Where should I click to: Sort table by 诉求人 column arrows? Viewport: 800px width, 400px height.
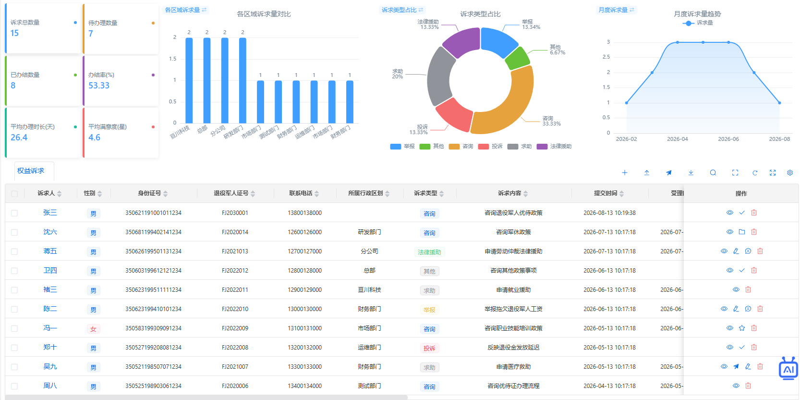(60, 194)
